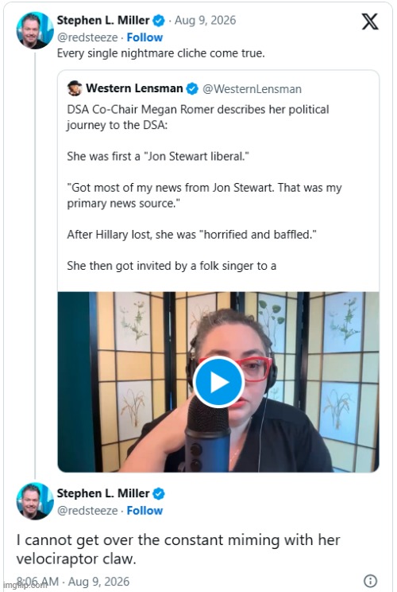The width and height of the screenshot is (397, 592).
Task: Click the Western Lensman avatar
Action: click(75, 88)
